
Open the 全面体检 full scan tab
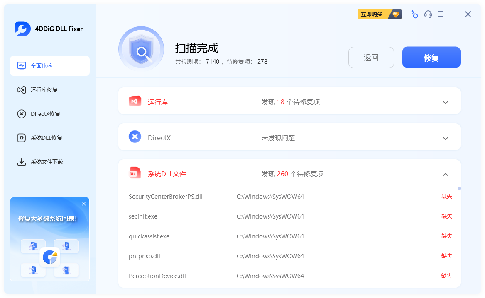(50, 66)
